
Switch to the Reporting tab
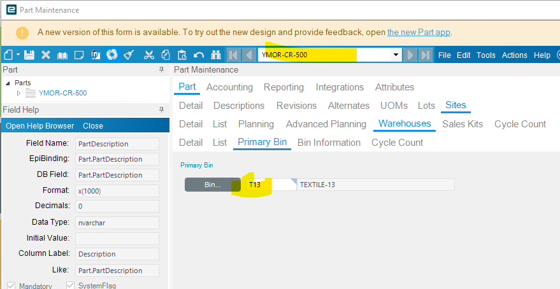click(x=284, y=87)
